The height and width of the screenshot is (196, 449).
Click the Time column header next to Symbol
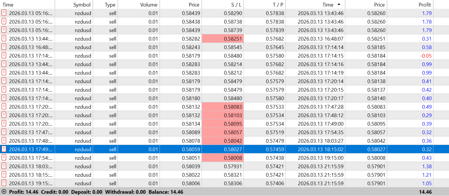pyautogui.click(x=27, y=5)
